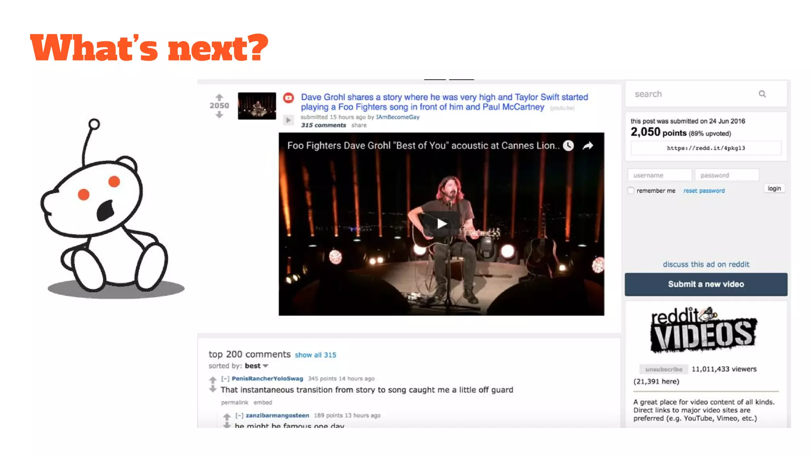Downvote the Dave Grohl post
Image resolution: width=811 pixels, height=456 pixels.
pyautogui.click(x=219, y=115)
